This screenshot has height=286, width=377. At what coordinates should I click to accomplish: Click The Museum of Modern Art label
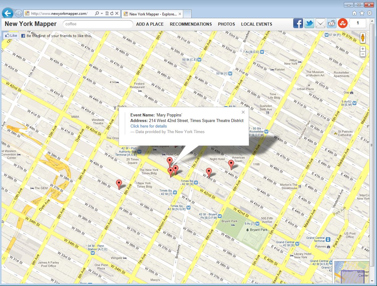click(x=315, y=74)
